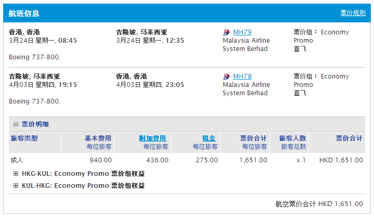Click the 436.00 surcharge value

click(x=157, y=160)
